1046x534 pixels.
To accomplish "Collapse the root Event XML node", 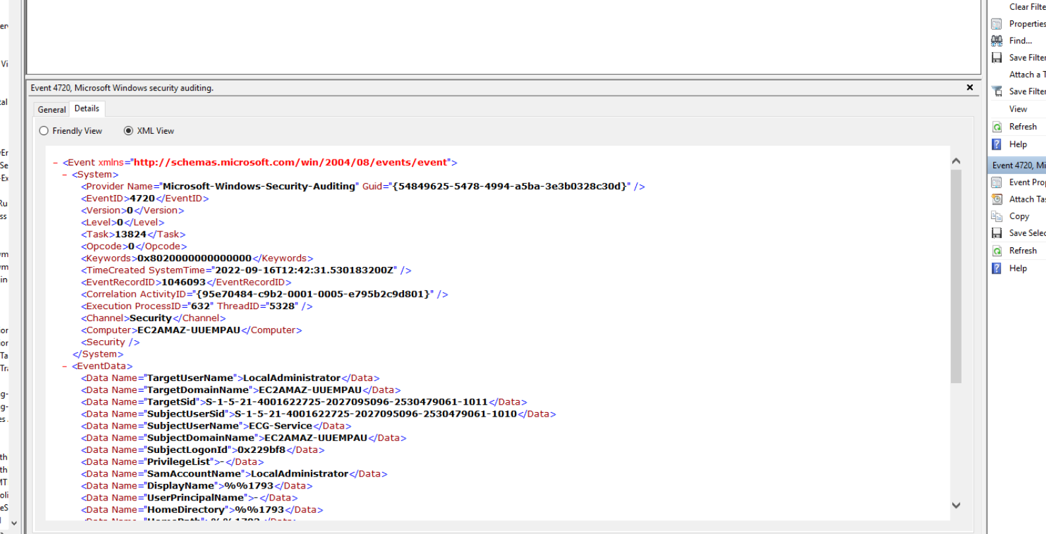I will pos(55,163).
